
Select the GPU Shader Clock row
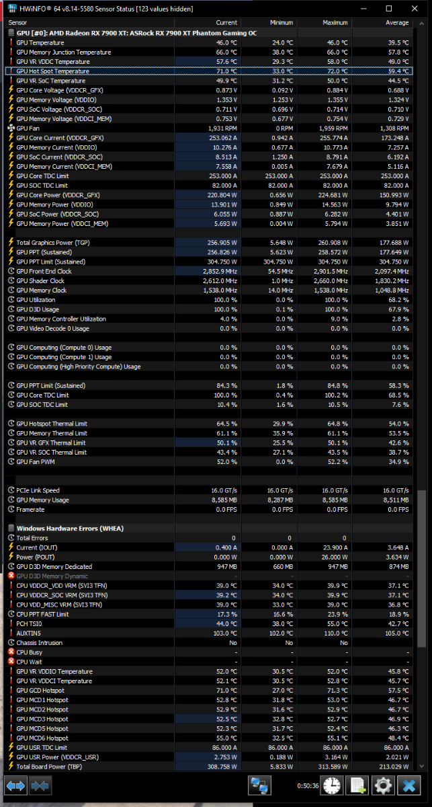tap(210, 280)
